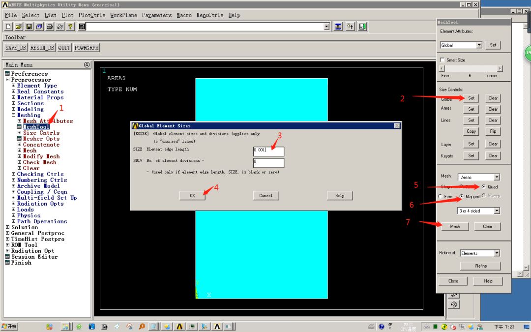
Task: Click the Save database toolbar icon
Action: 28,26
